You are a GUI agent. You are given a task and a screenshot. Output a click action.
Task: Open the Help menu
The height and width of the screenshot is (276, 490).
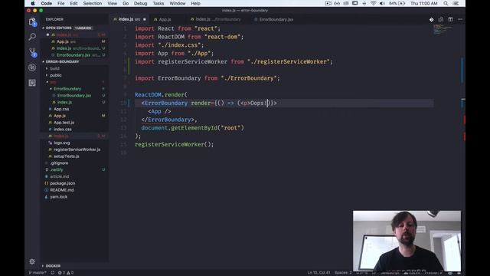(x=196, y=3)
